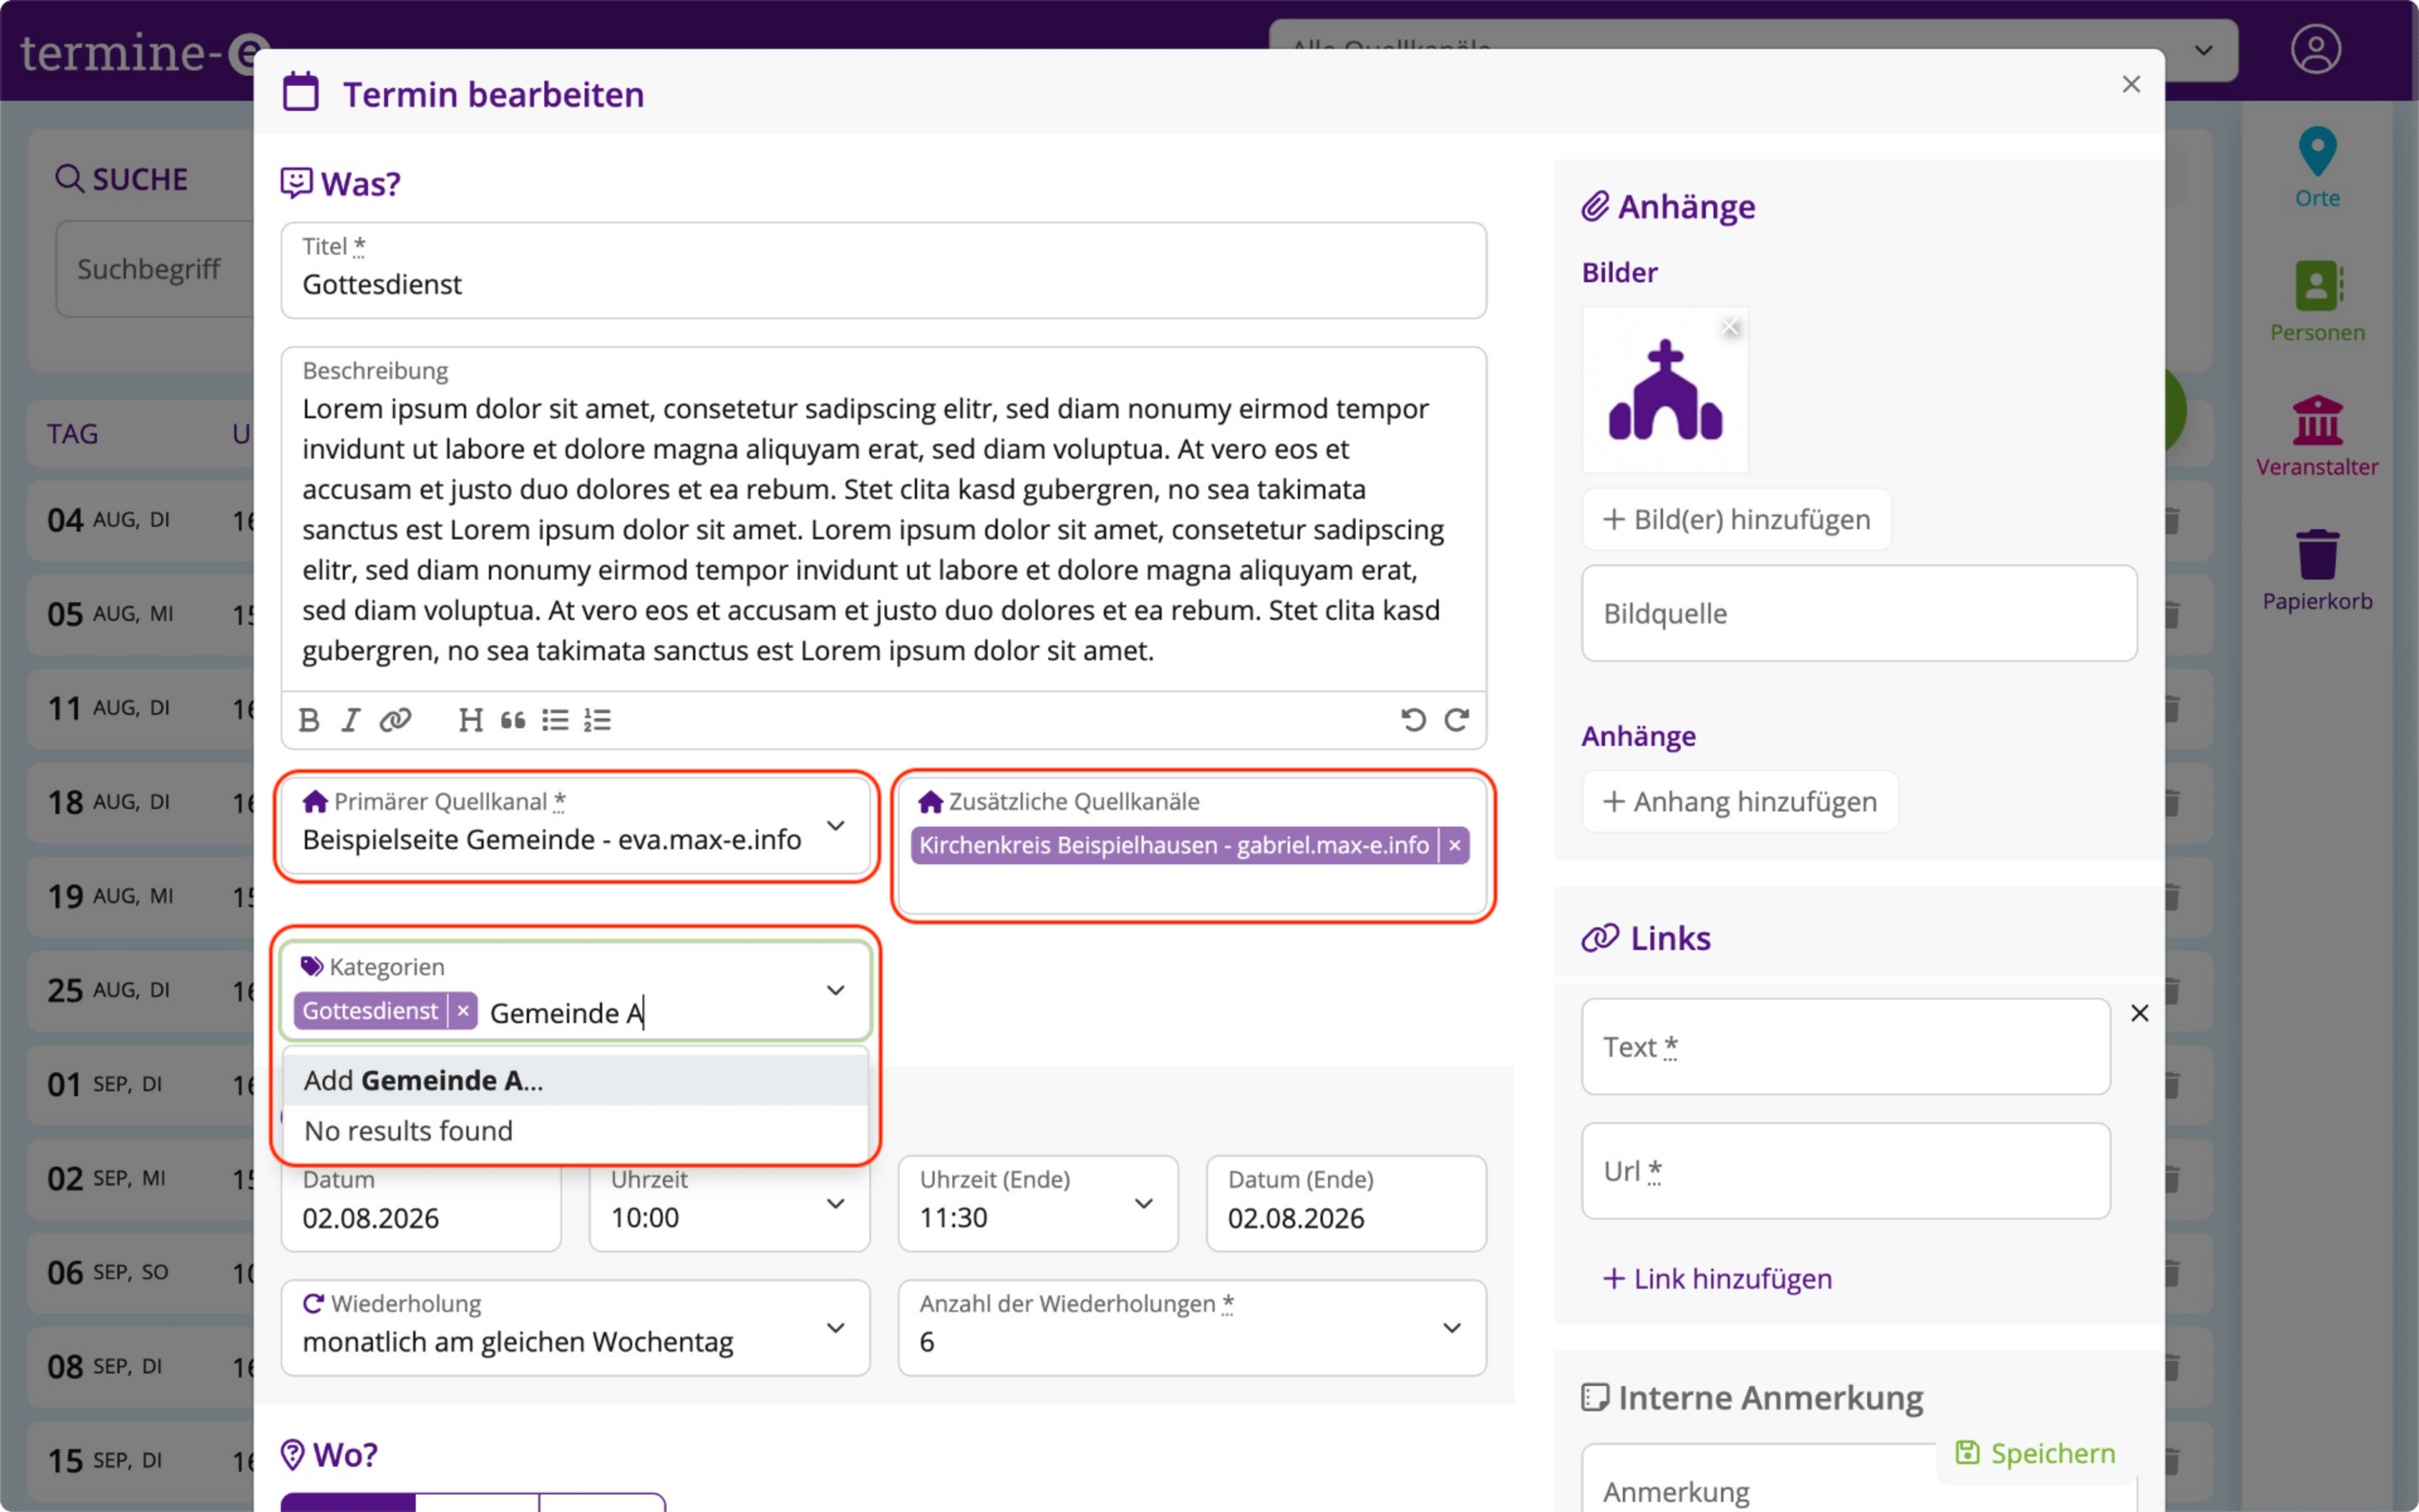Open the Alle Quellkanäle filter dropdown
The width and height of the screenshot is (2419, 1512).
click(x=1752, y=50)
